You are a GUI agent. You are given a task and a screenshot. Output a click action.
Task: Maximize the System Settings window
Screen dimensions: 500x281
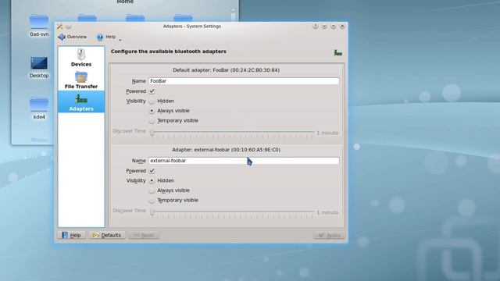(334, 27)
